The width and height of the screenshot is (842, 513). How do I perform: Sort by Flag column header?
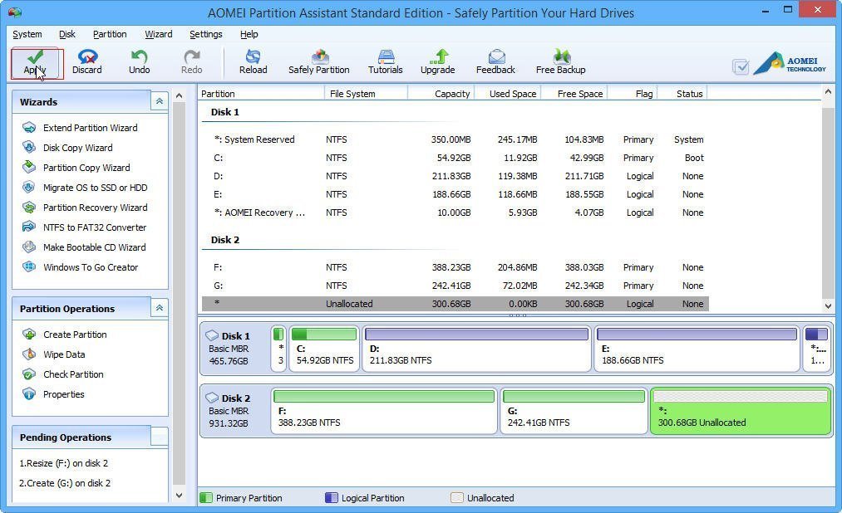click(x=633, y=93)
